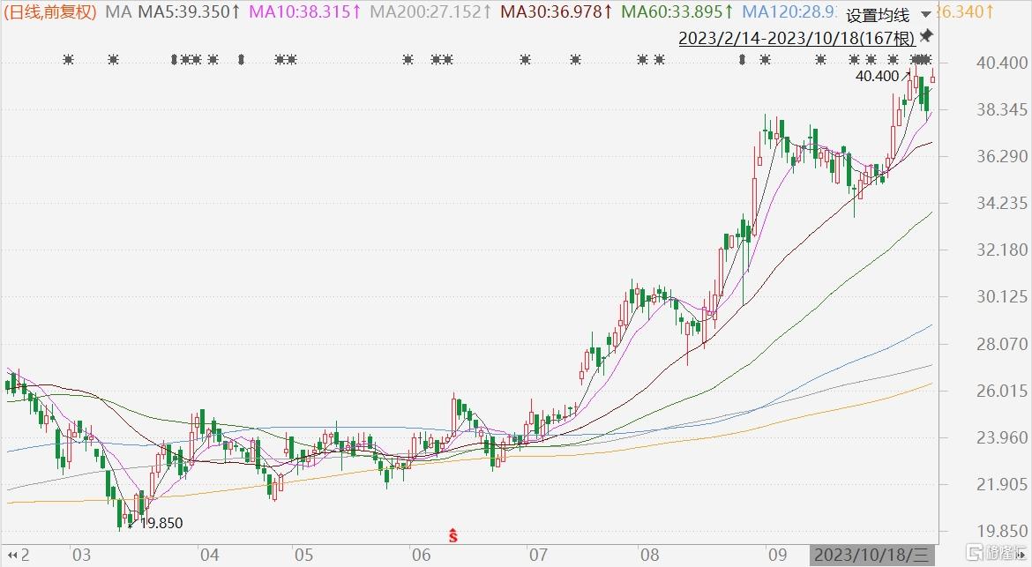Click the MA10:38.315 indicator label
Screen dimensions: 1032x567
pos(304,11)
